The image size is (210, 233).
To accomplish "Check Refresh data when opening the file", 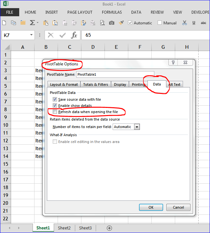I will (x=55, y=112).
